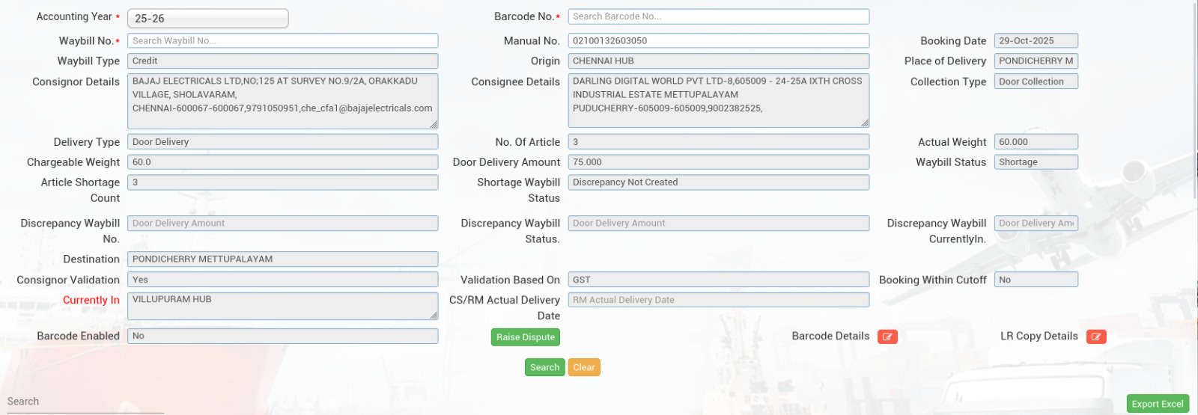The width and height of the screenshot is (1198, 415).
Task: Click the bottom Search filter box
Action: coord(82,402)
